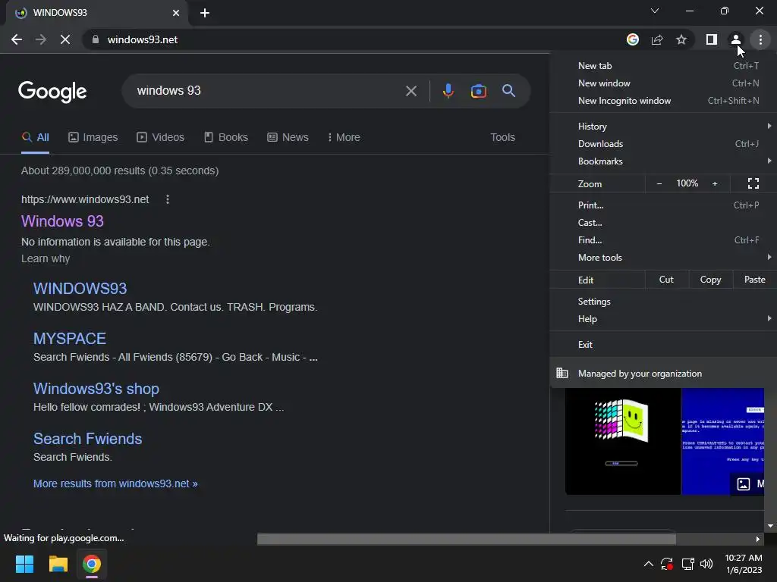The image size is (777, 582).
Task: Clear the search query text
Action: coord(411,91)
